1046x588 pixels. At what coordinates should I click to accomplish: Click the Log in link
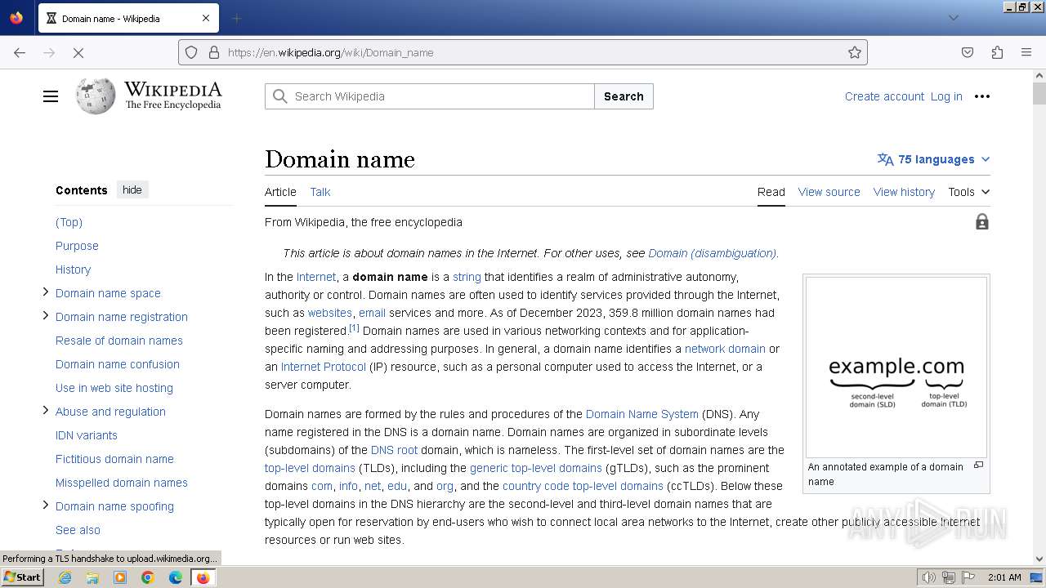946,96
